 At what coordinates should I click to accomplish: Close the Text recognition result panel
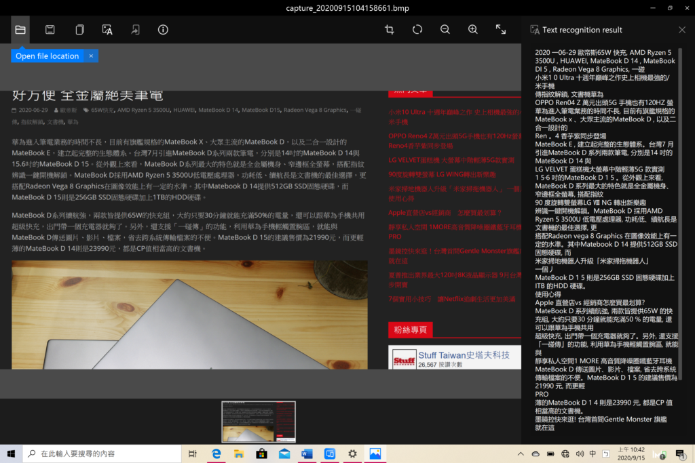pyautogui.click(x=682, y=30)
